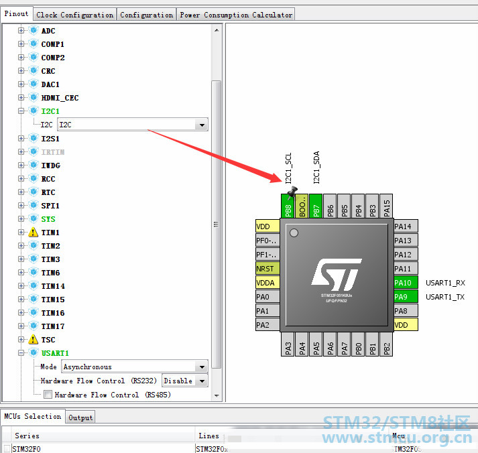
Task: Click the VDDA pin on chip
Action: click(267, 283)
